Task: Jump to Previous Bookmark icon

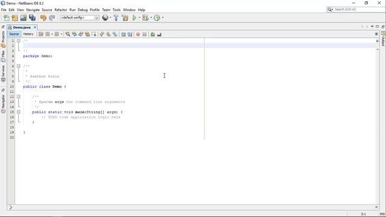Action: [102, 34]
